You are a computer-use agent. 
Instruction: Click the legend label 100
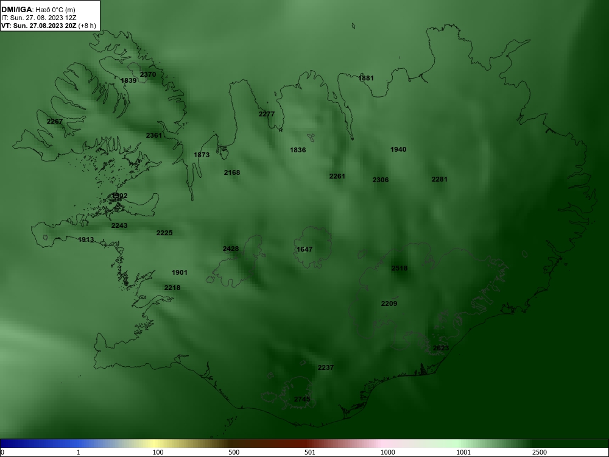click(x=158, y=452)
